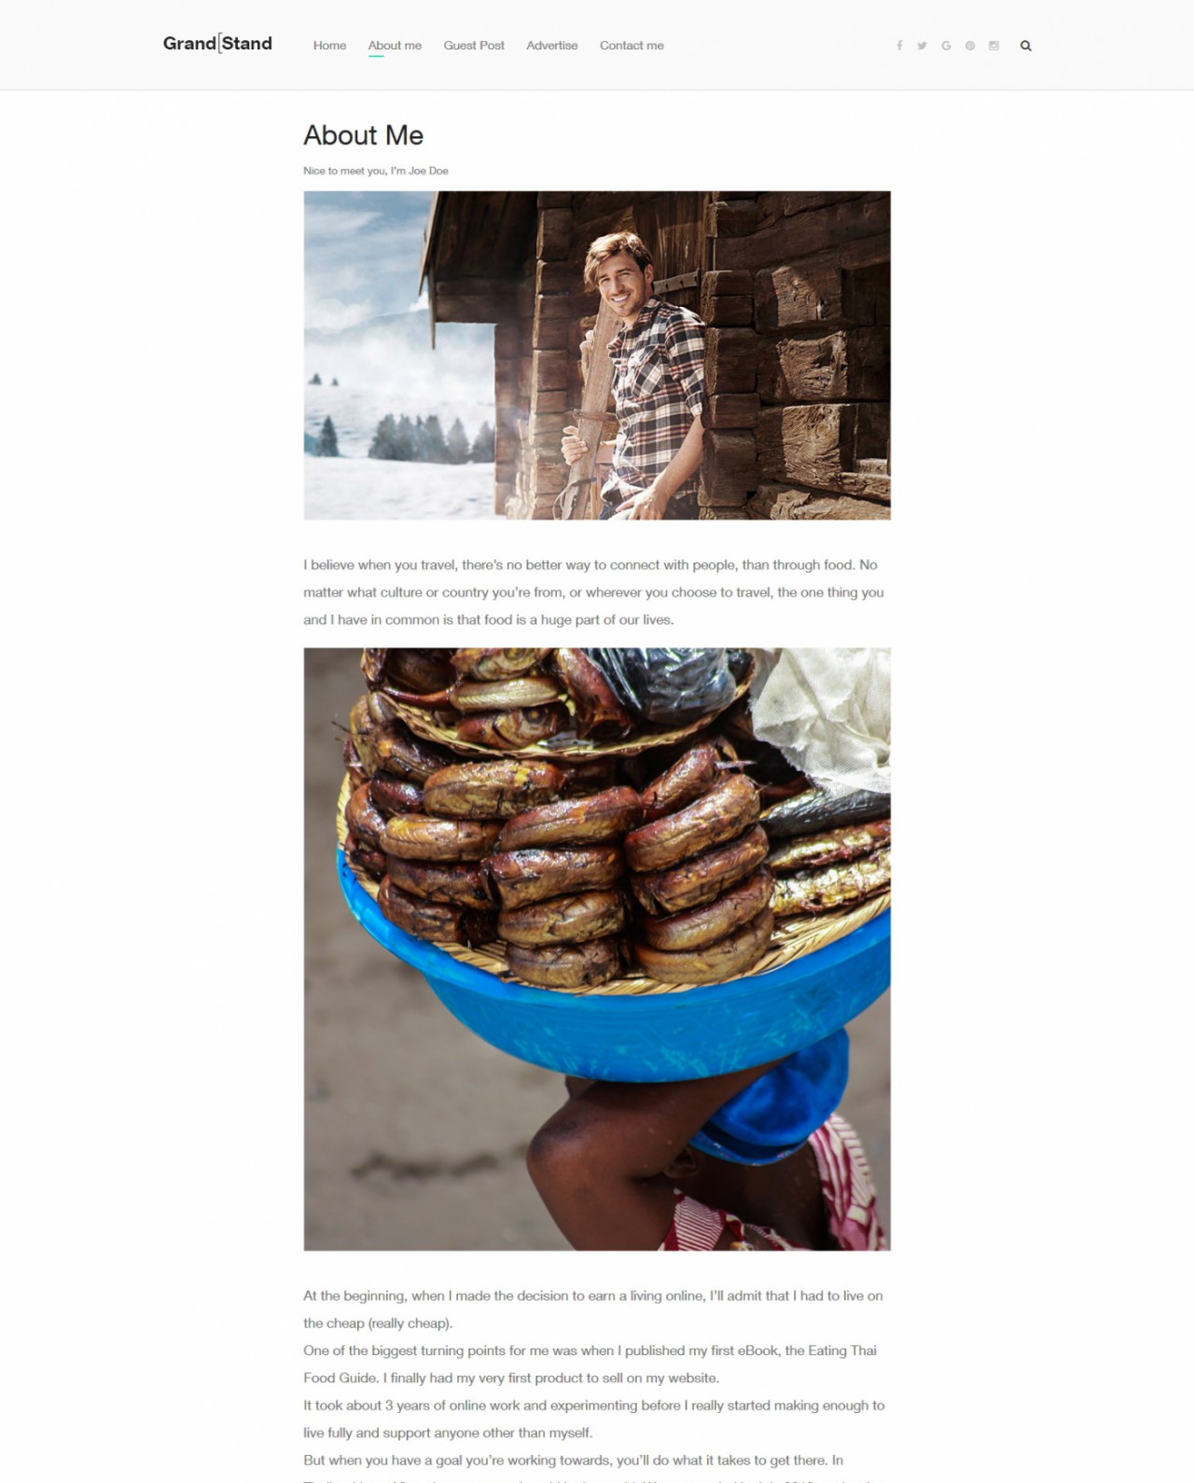
Task: Click the 'Nice to meet you' subtitle
Action: 376,171
